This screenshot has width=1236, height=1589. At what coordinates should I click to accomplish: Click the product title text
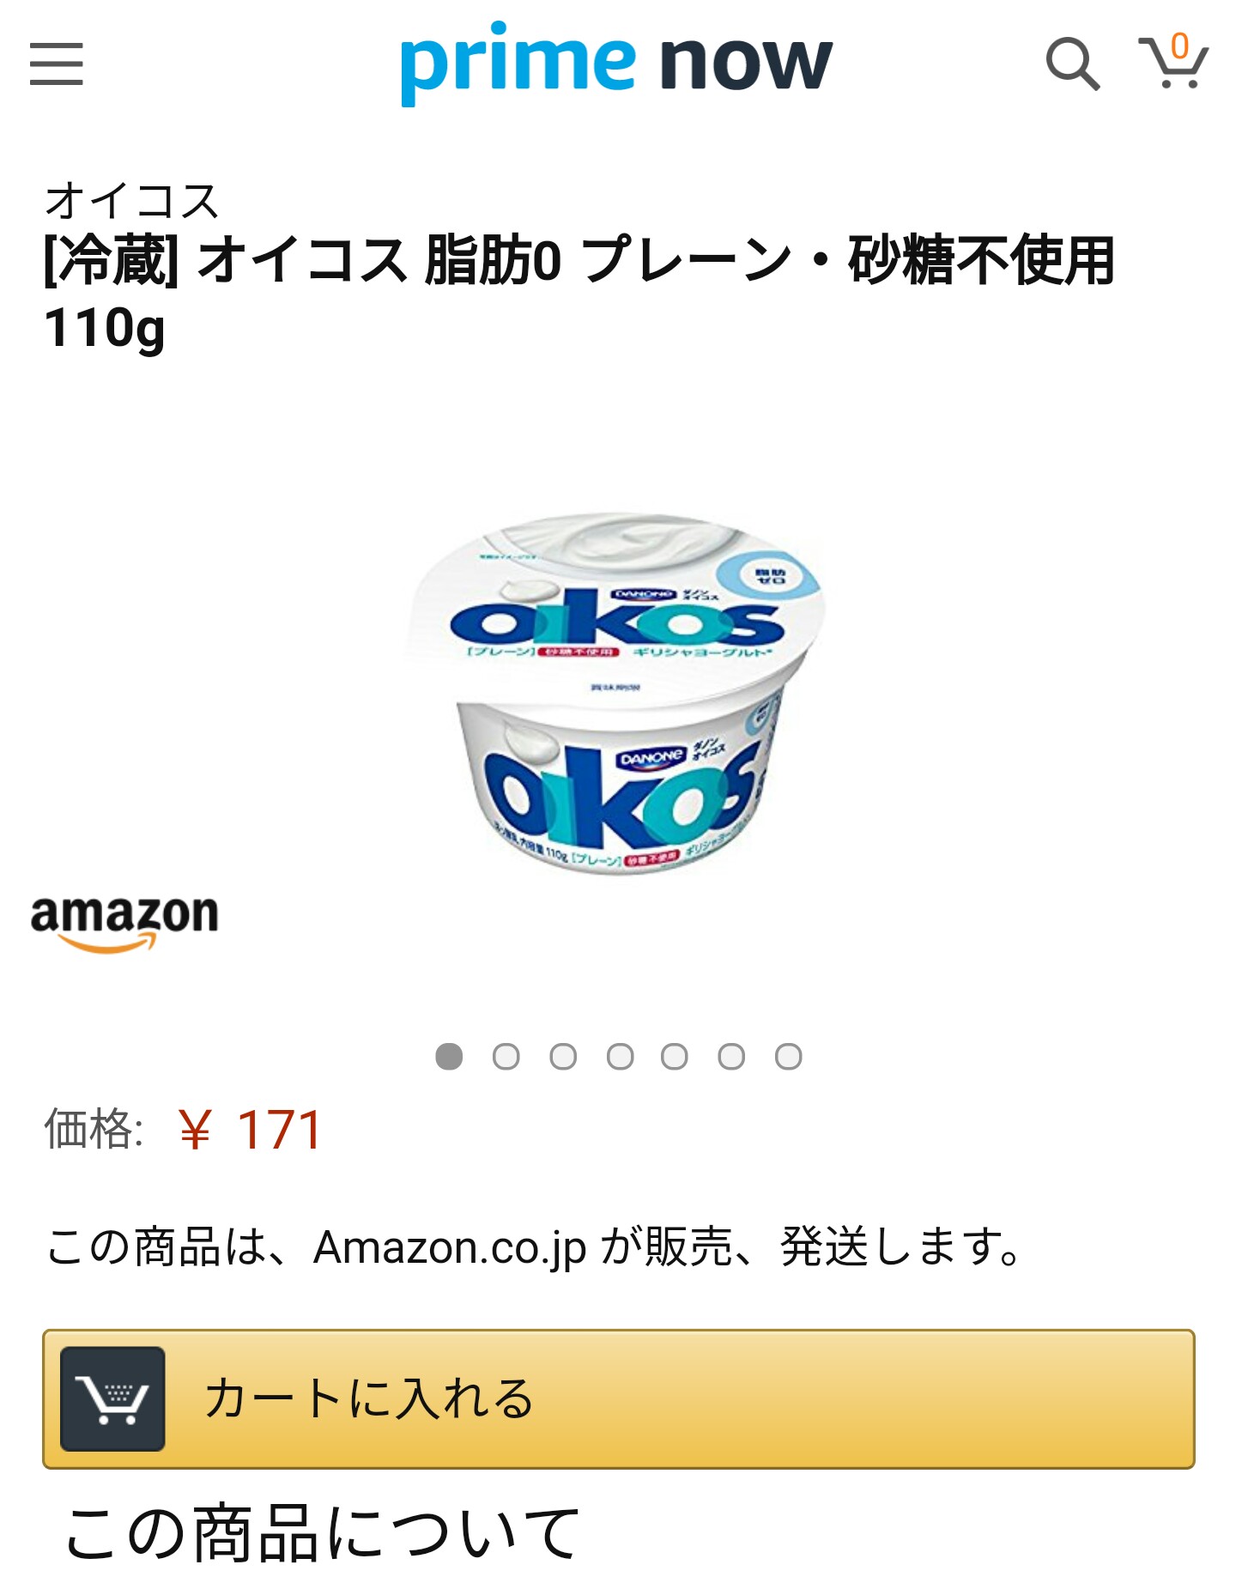pyautogui.click(x=579, y=293)
